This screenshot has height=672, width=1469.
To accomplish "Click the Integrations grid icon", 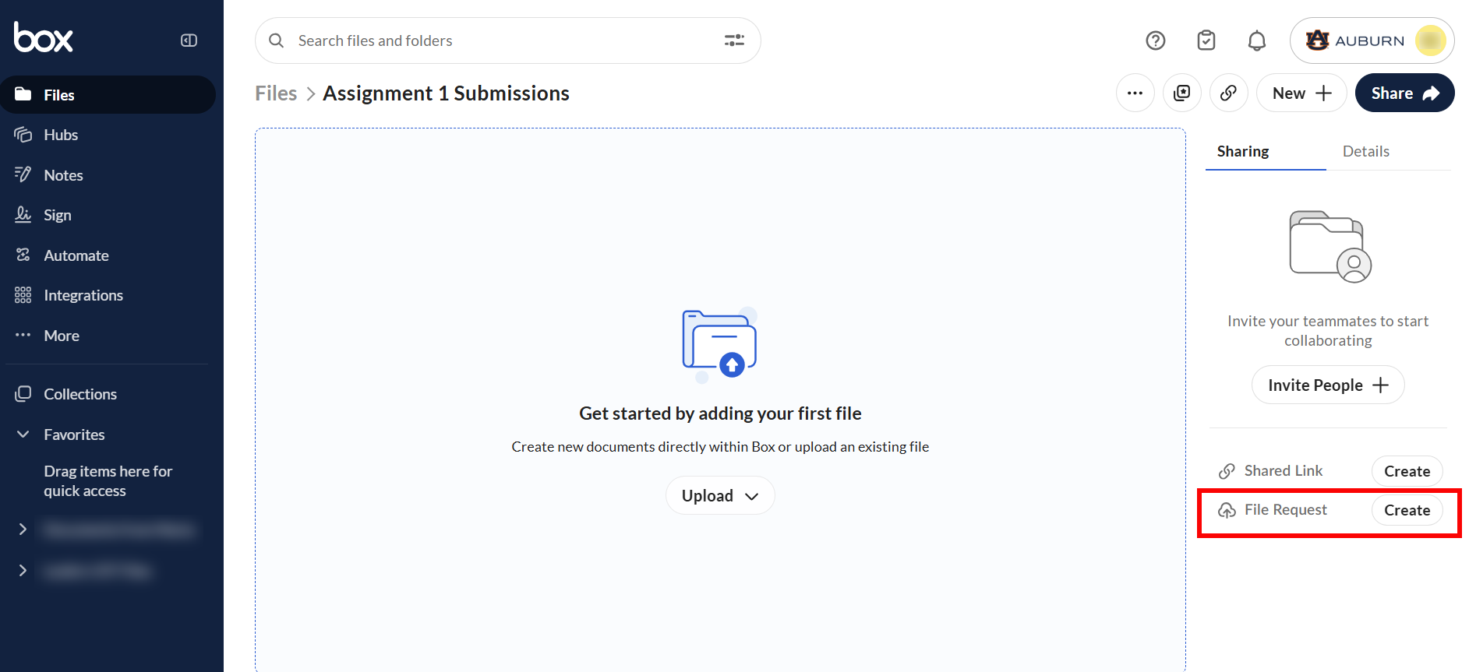I will (x=23, y=295).
